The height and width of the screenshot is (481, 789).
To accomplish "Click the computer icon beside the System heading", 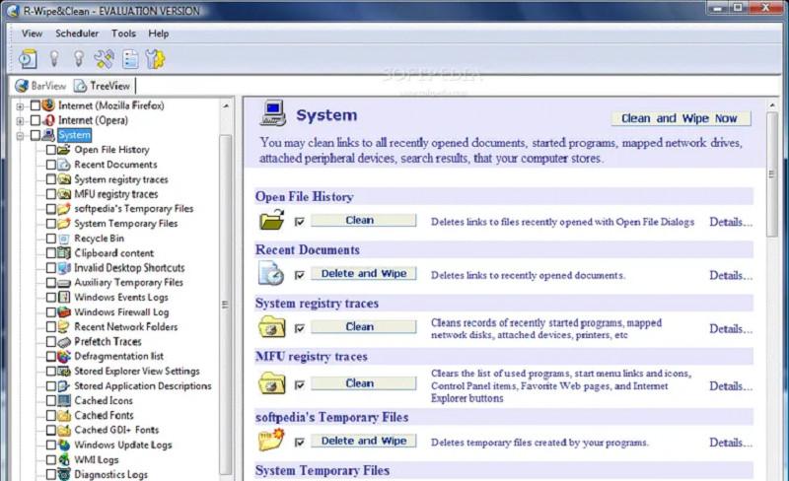I will click(273, 115).
